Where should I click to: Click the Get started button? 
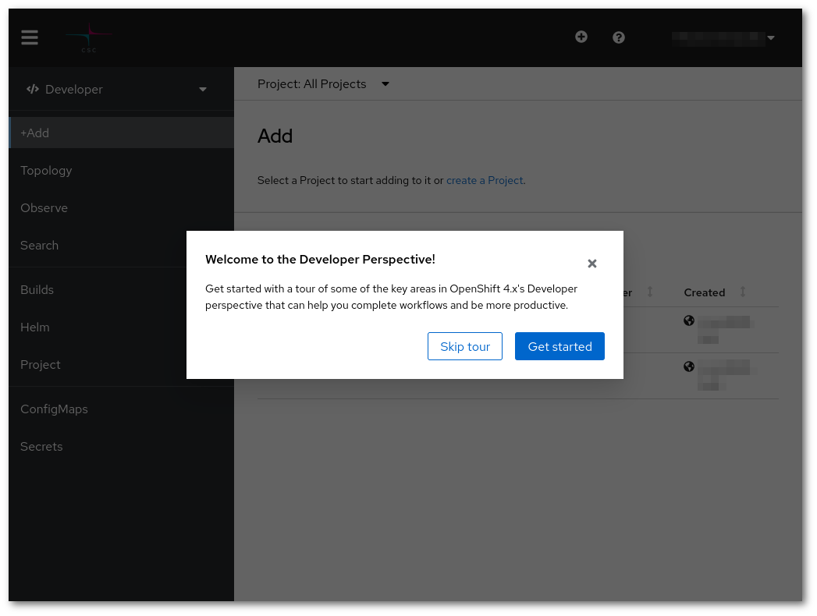(x=559, y=346)
